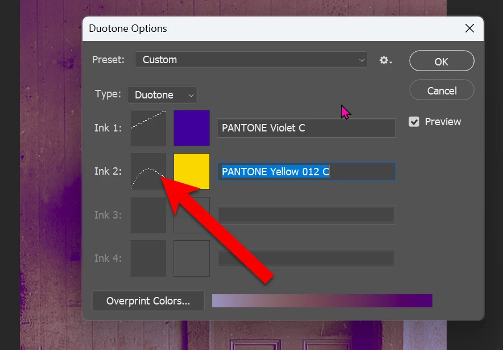
Task: Open the Ink 1 duotone curve box
Action: click(x=148, y=128)
